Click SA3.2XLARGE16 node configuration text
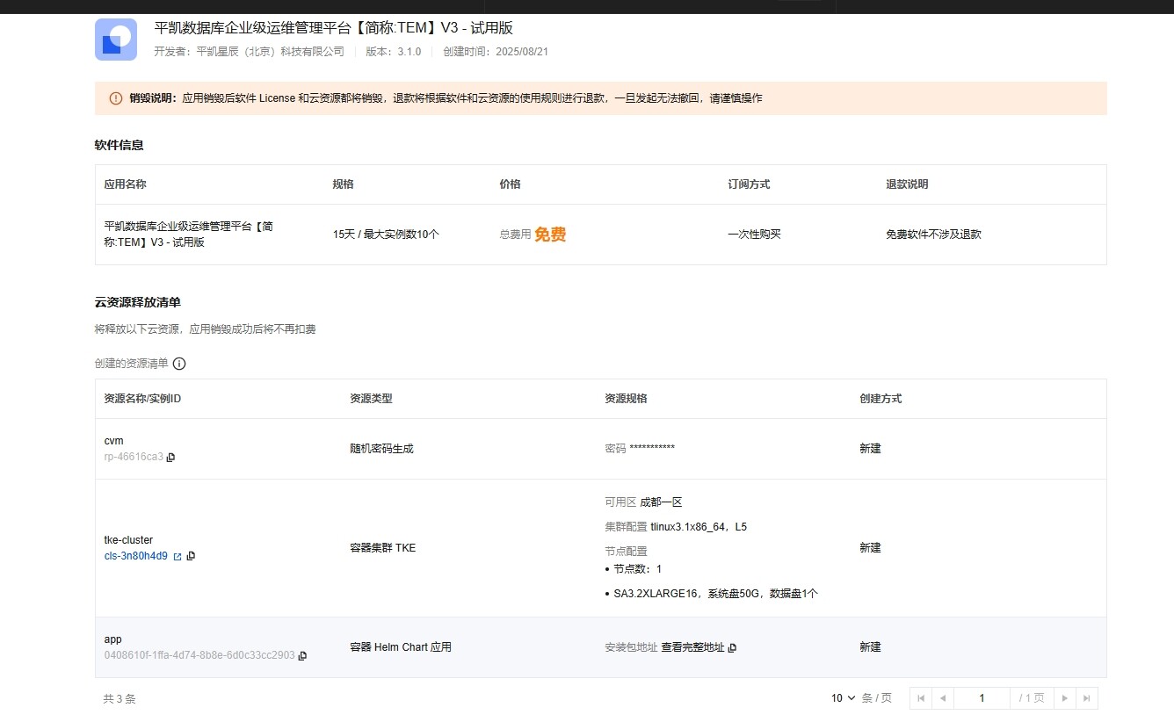Screen dimensions: 1174x722 click(716, 594)
